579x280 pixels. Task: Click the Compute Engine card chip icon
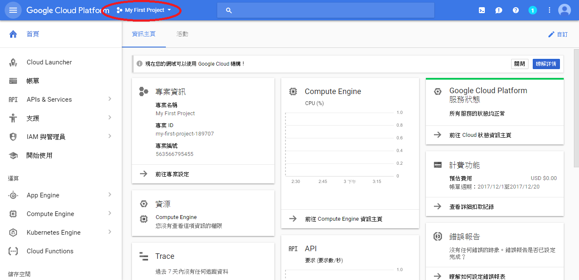point(293,91)
